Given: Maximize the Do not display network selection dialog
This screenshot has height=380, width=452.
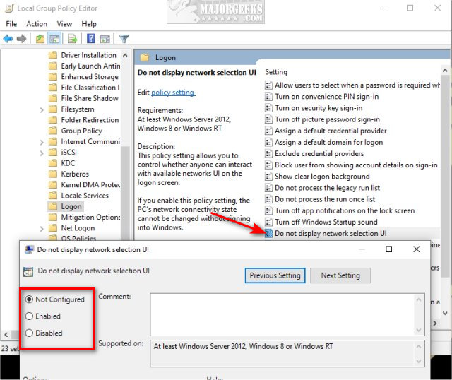Looking at the screenshot, I should coord(389,249).
